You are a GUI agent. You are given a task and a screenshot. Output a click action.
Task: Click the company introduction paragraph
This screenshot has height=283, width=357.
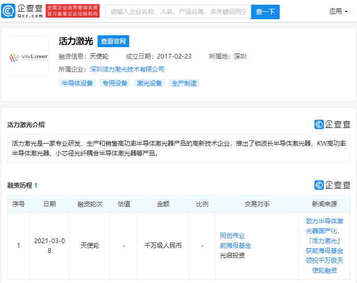point(178,148)
